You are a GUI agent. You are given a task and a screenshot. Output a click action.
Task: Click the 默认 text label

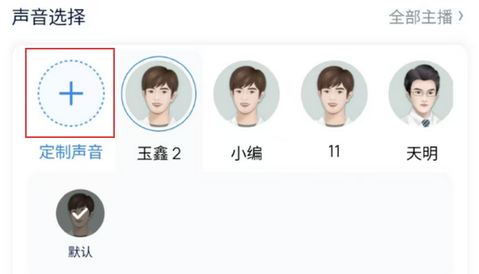(80, 252)
